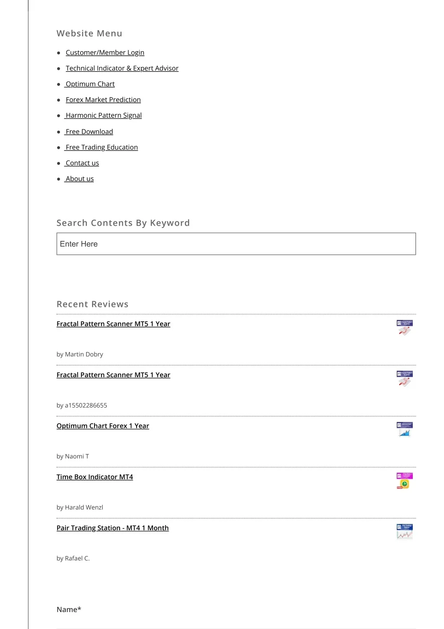Click the Contact us link
The image size is (444, 629).
click(x=82, y=163)
